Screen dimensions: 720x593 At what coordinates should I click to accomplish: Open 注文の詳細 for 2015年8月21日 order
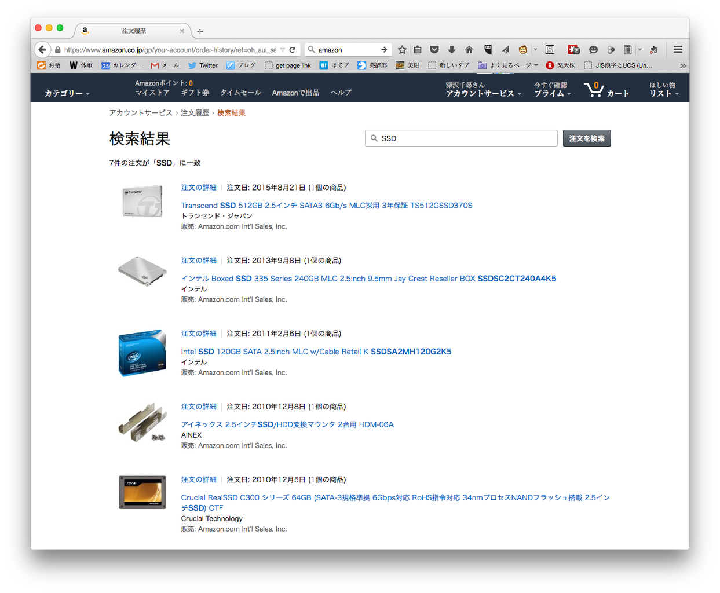pos(199,188)
